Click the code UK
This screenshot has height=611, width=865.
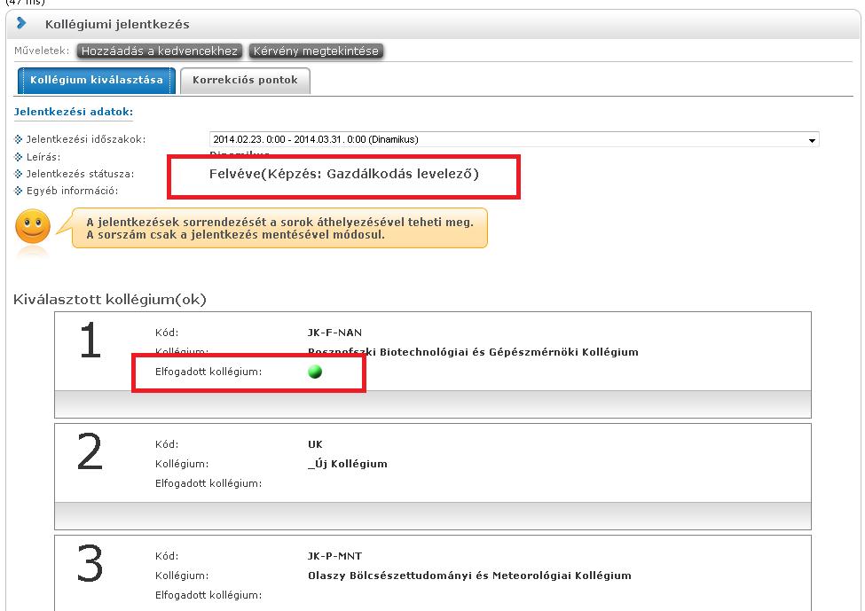[x=315, y=444]
